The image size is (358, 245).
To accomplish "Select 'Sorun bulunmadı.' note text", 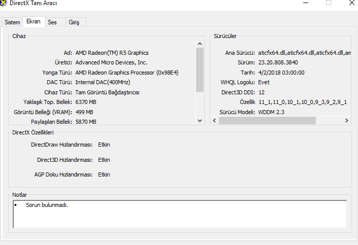I will [47, 205].
